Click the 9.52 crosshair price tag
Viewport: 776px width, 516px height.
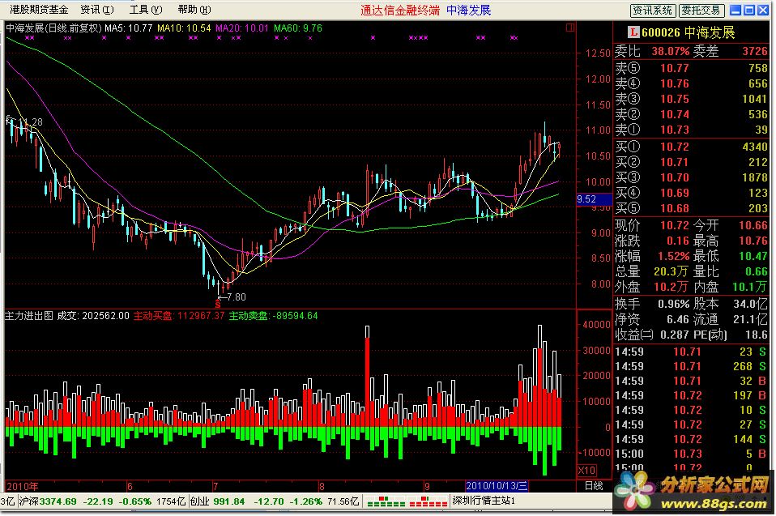click(x=594, y=199)
